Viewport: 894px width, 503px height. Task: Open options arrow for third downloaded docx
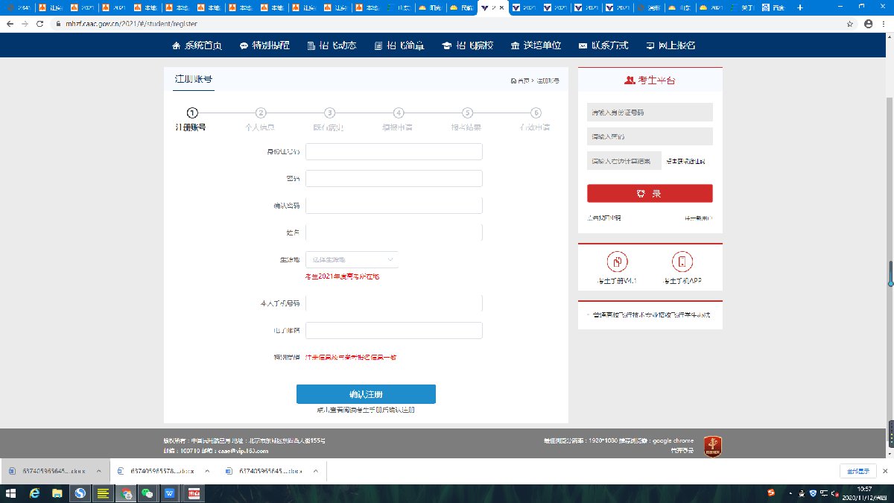tap(317, 471)
